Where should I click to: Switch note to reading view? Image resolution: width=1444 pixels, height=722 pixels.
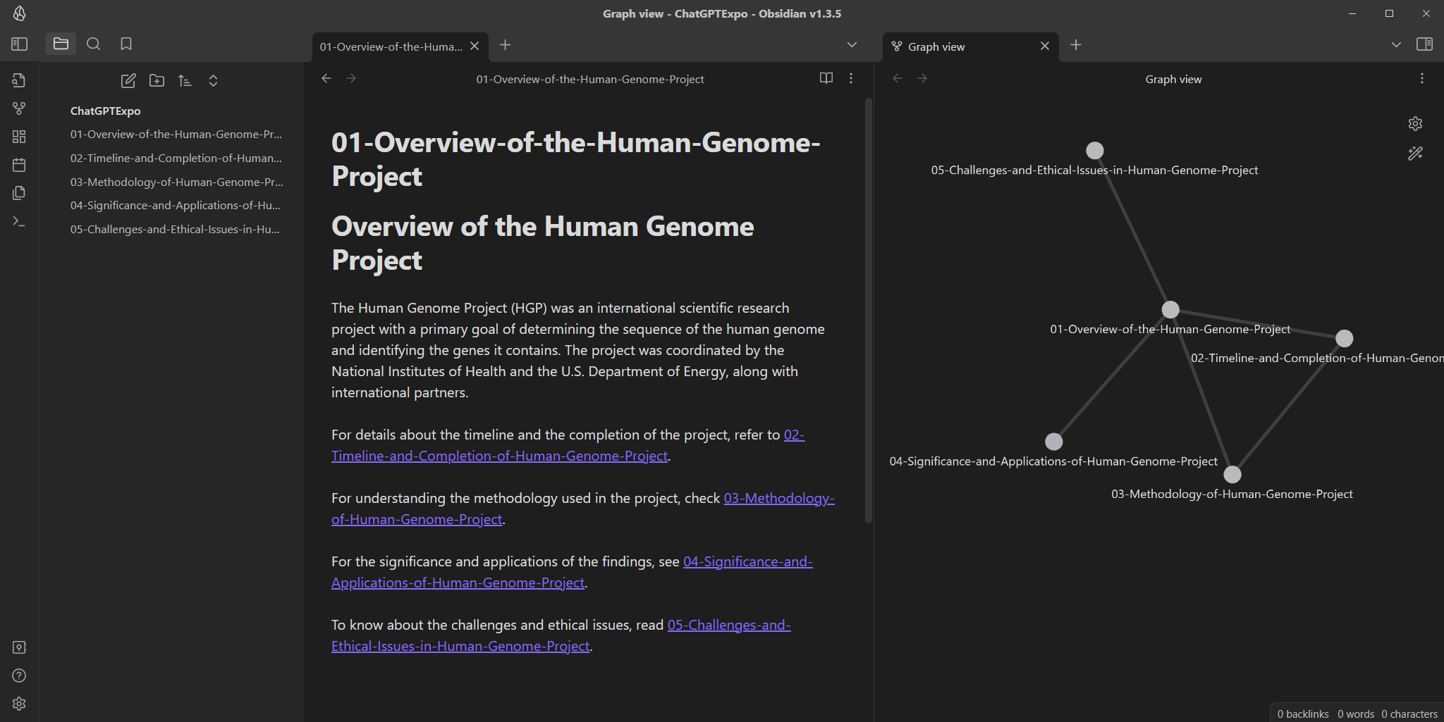coord(826,78)
